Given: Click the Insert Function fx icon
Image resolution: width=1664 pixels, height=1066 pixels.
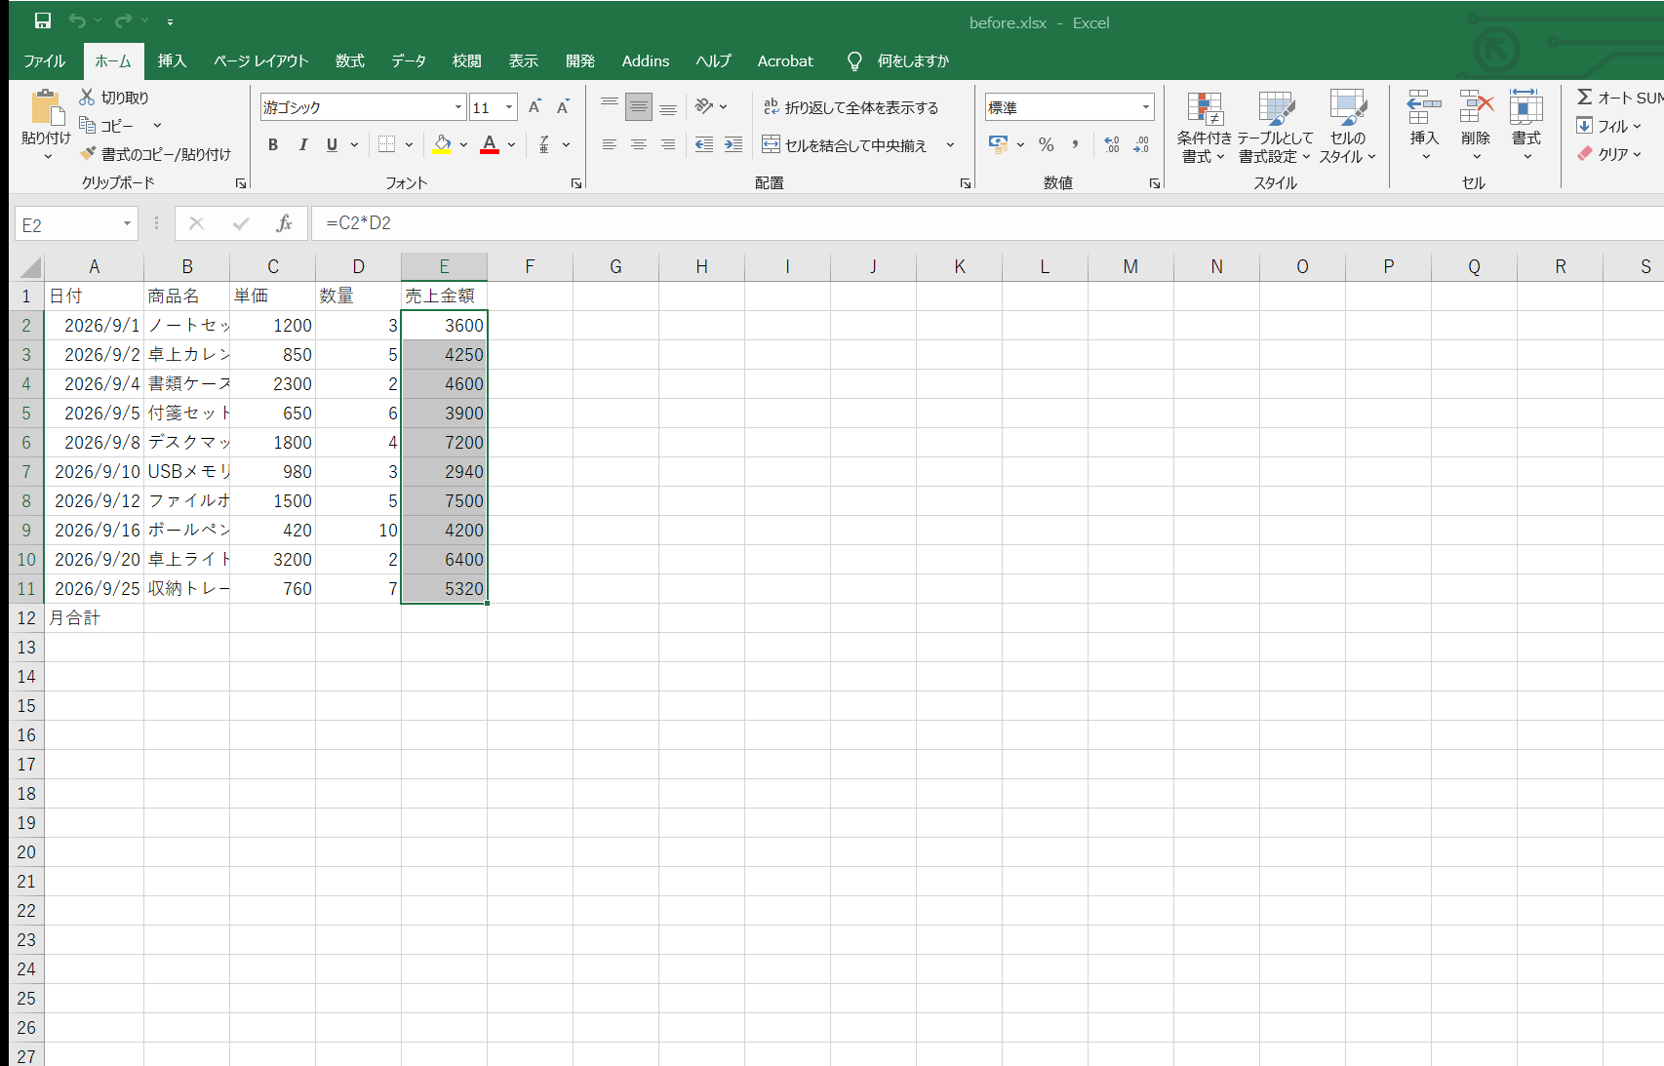Looking at the screenshot, I should click(x=284, y=223).
